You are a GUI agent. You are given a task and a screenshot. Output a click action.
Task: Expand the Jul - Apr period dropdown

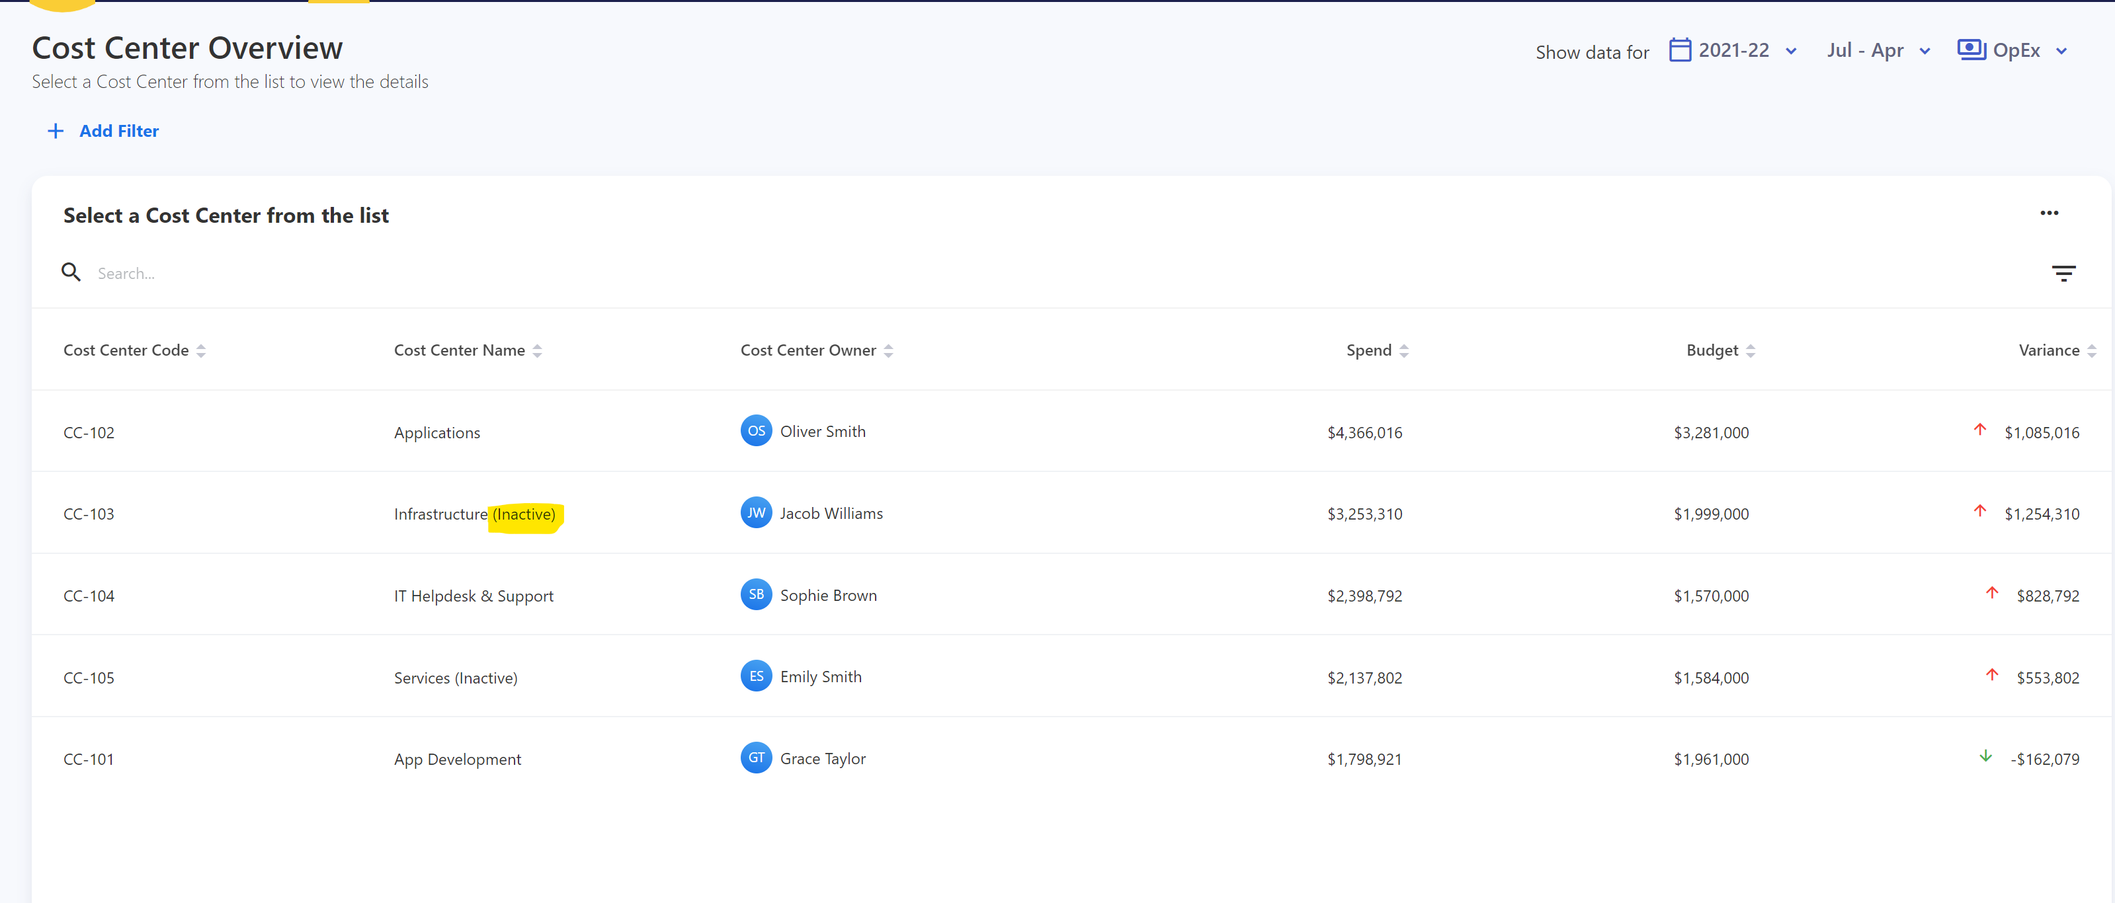(1924, 52)
